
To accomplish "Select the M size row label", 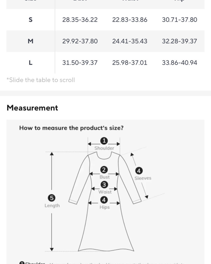I will [x=31, y=41].
